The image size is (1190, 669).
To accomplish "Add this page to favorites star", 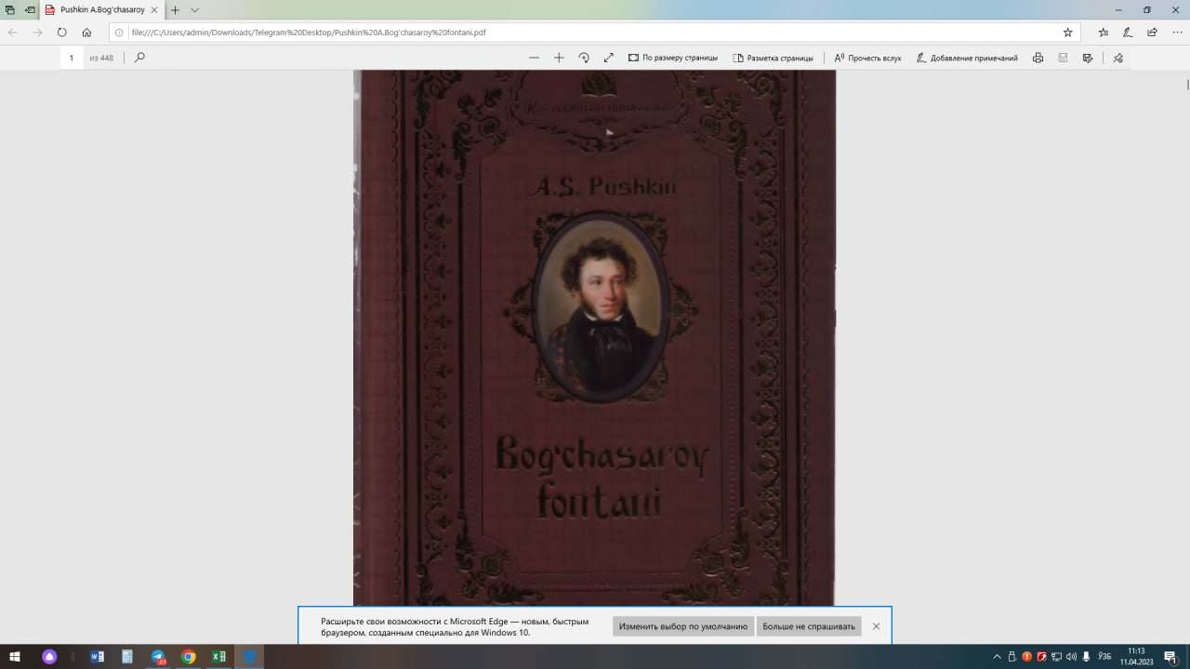I will [x=1067, y=32].
